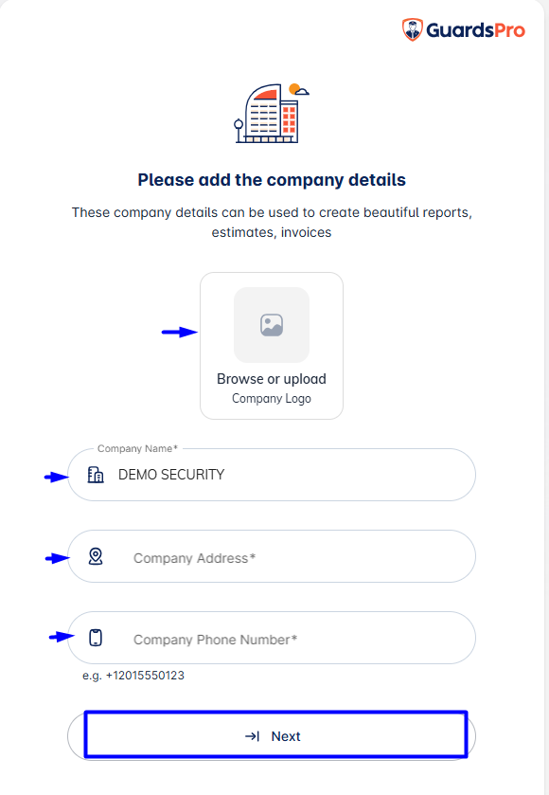The height and width of the screenshot is (795, 549).
Task: Click the phone example hint +12015550123
Action: pos(133,676)
